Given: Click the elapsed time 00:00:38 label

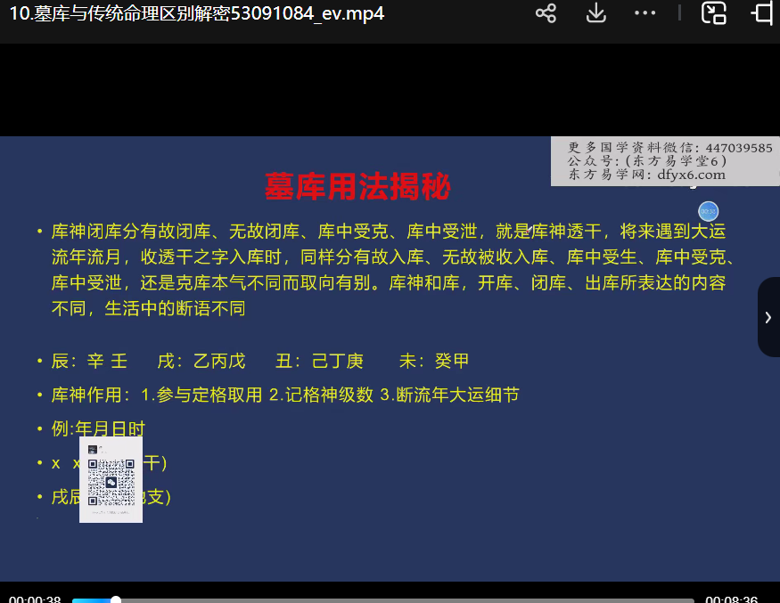Looking at the screenshot, I should click(x=35, y=599).
